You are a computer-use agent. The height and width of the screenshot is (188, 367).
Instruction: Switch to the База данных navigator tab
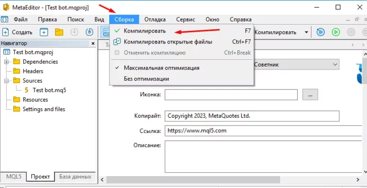(75, 177)
